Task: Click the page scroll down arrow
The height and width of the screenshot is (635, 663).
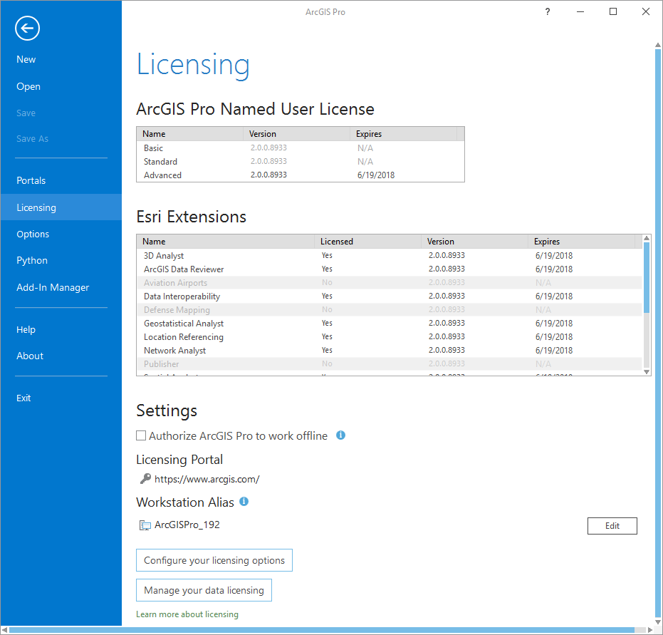Action: [x=658, y=621]
